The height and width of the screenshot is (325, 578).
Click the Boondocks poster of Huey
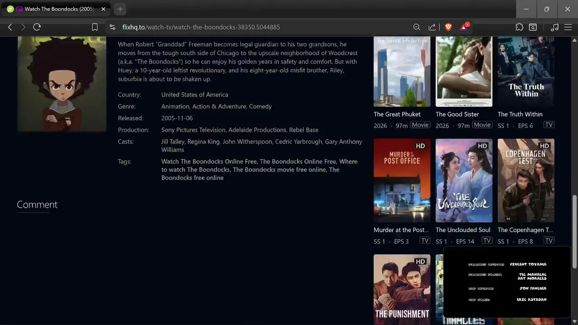(62, 84)
